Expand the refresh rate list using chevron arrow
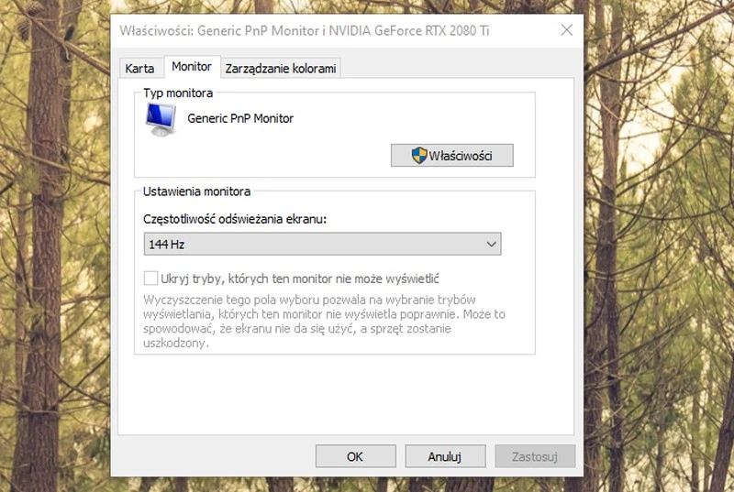This screenshot has height=492, width=734. click(x=491, y=244)
